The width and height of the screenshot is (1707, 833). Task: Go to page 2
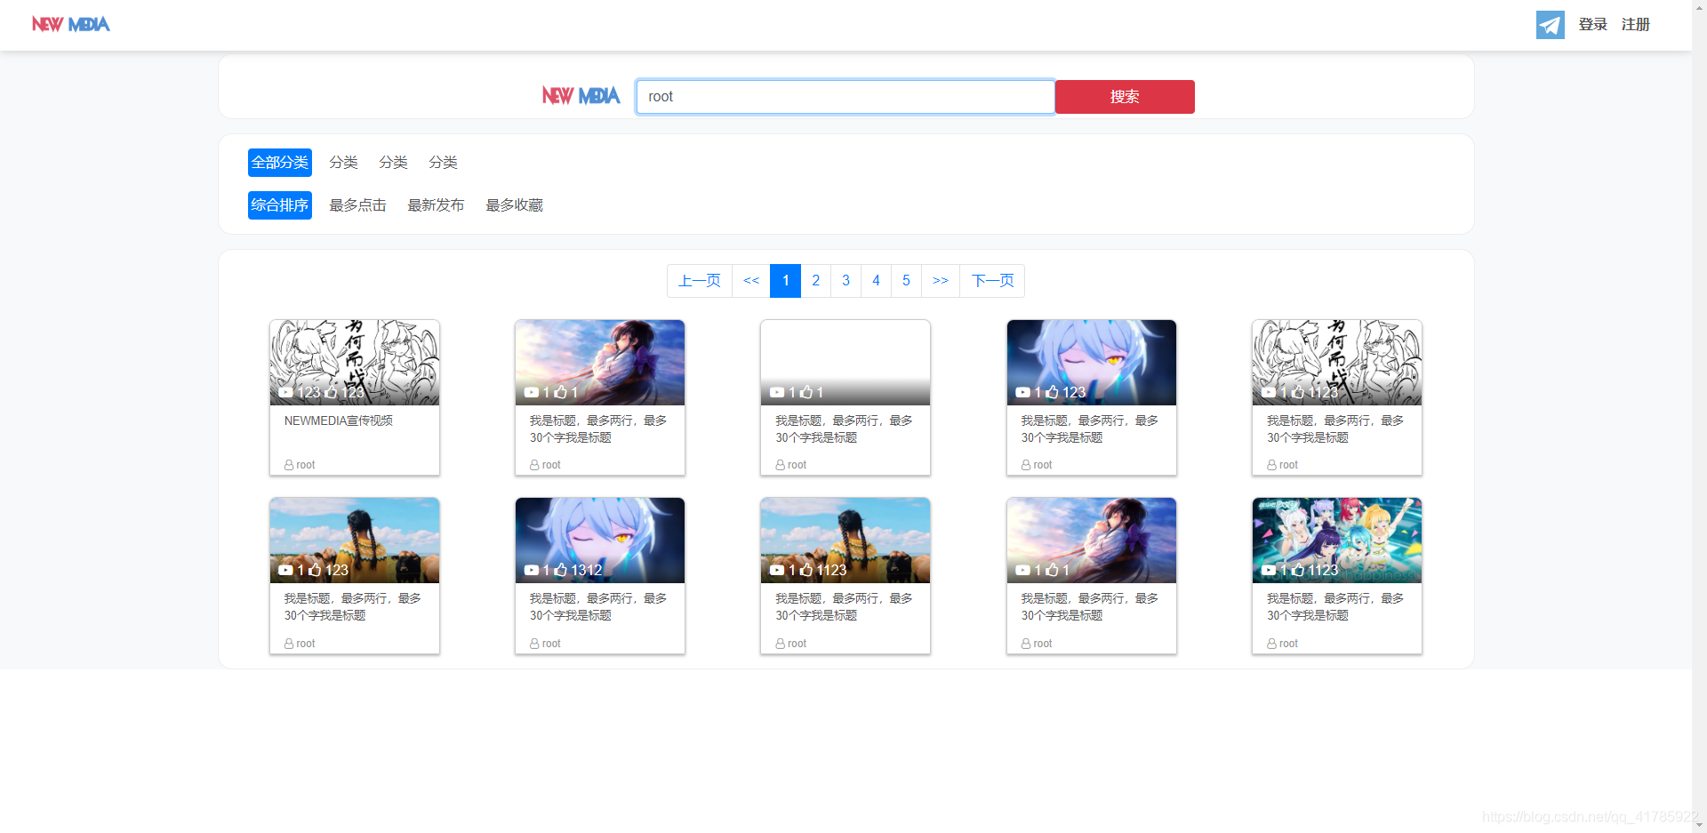tap(816, 281)
